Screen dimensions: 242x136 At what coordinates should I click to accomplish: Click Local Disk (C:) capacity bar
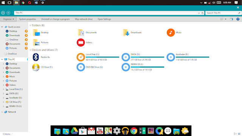pyautogui.click(x=102, y=57)
